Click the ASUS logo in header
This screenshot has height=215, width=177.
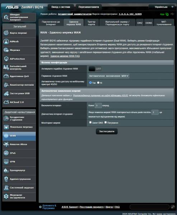[12, 7]
